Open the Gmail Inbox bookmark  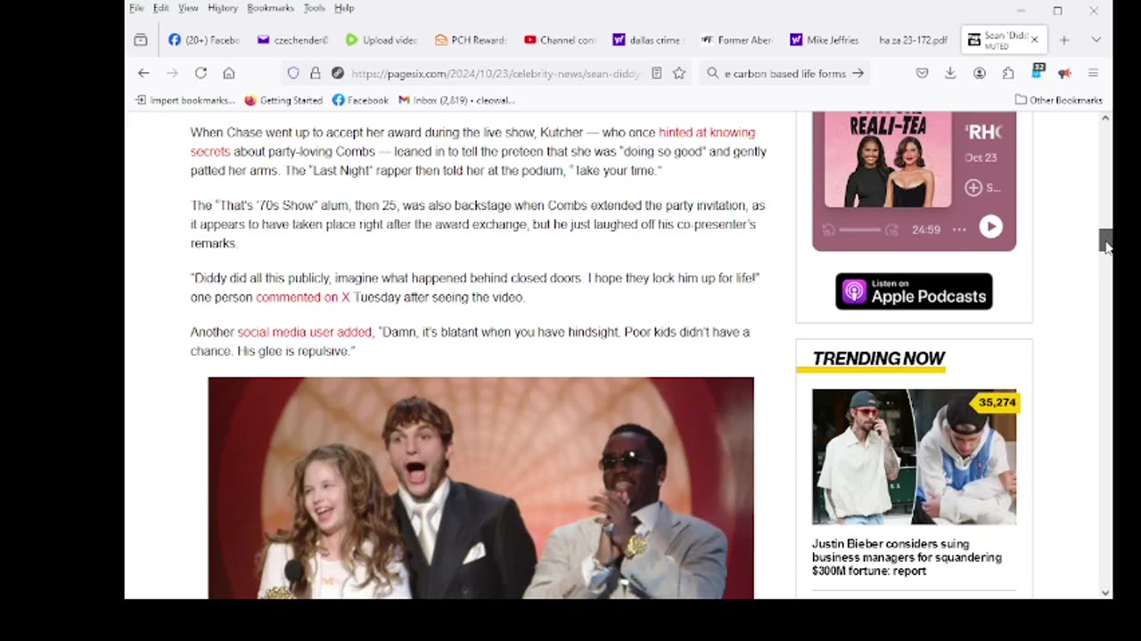[x=456, y=101]
